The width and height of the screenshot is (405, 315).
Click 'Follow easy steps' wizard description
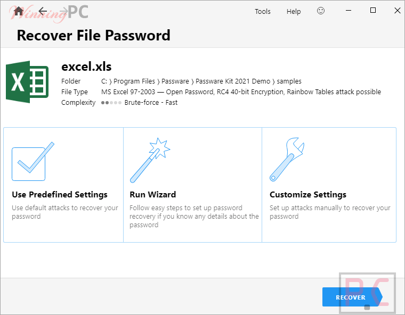pos(194,216)
